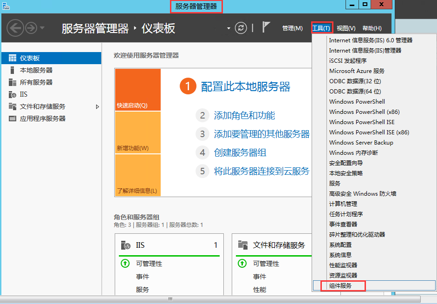Image resolution: width=437 pixels, height=304 pixels.
Task: Click the 了解详细信息(L) tile
Action: coord(138,175)
